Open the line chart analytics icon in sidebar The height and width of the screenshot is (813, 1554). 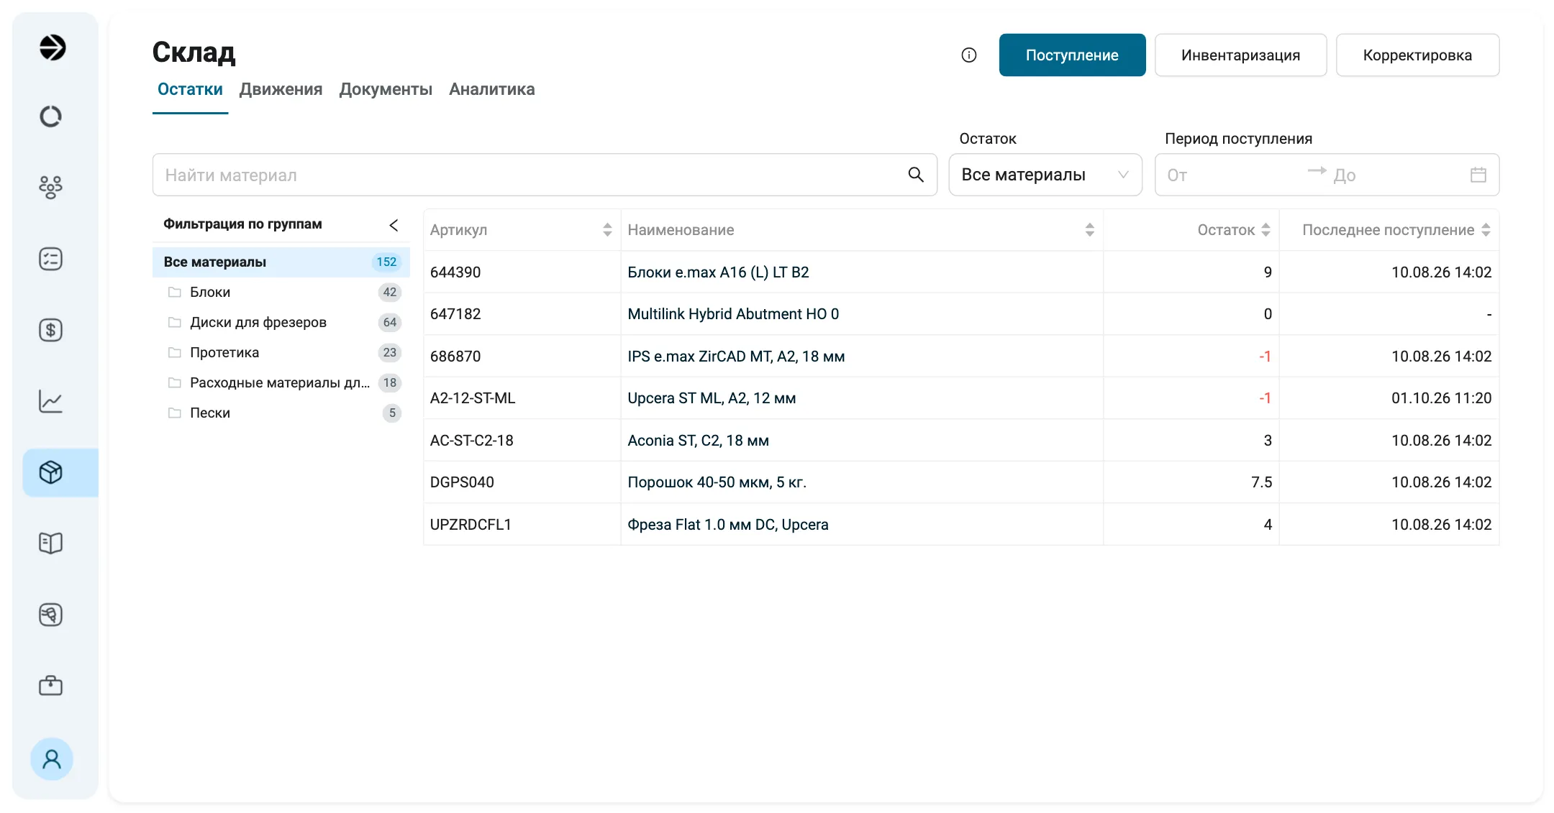pyautogui.click(x=50, y=401)
